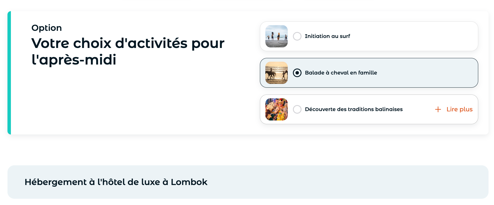
Task: Click the Découverte des traditions balinaises option card
Action: click(369, 109)
